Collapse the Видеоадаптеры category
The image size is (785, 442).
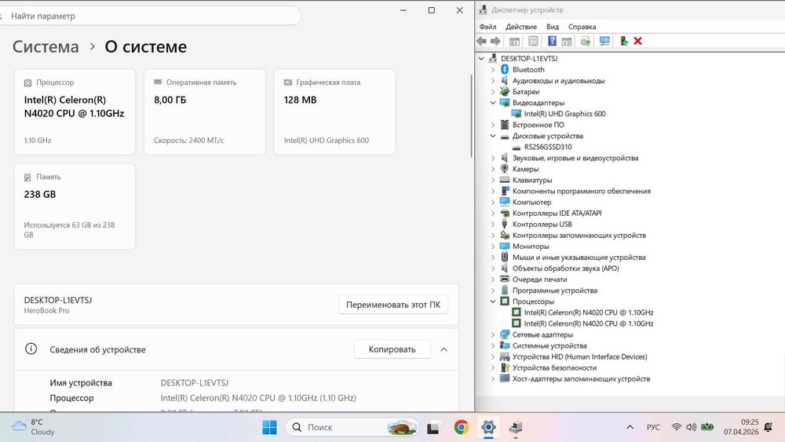[493, 103]
